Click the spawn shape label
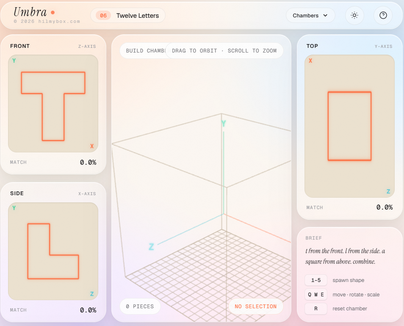This screenshot has height=326, width=404. [349, 280]
